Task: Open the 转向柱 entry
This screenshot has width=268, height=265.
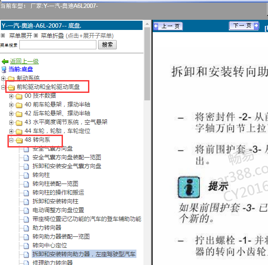Action: (x=41, y=175)
